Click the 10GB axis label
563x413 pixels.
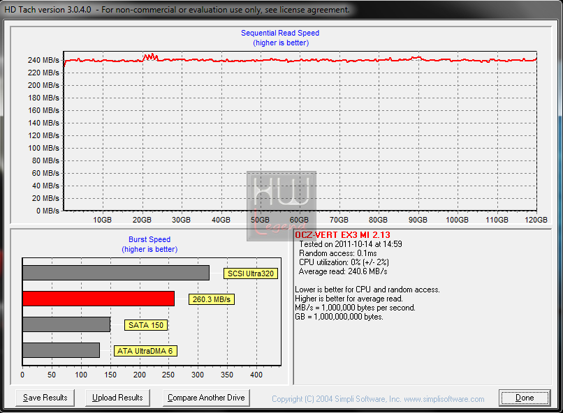point(102,220)
